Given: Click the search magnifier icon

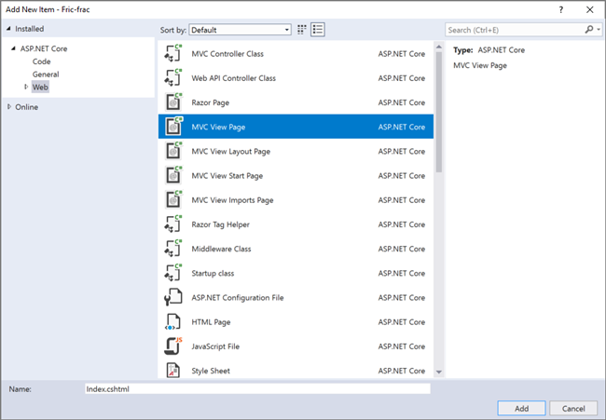Looking at the screenshot, I should pos(589,30).
